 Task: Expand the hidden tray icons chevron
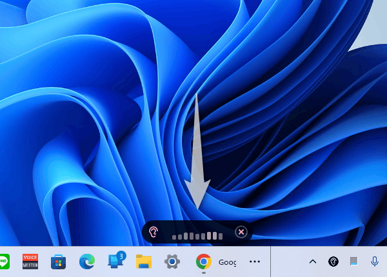point(313,262)
